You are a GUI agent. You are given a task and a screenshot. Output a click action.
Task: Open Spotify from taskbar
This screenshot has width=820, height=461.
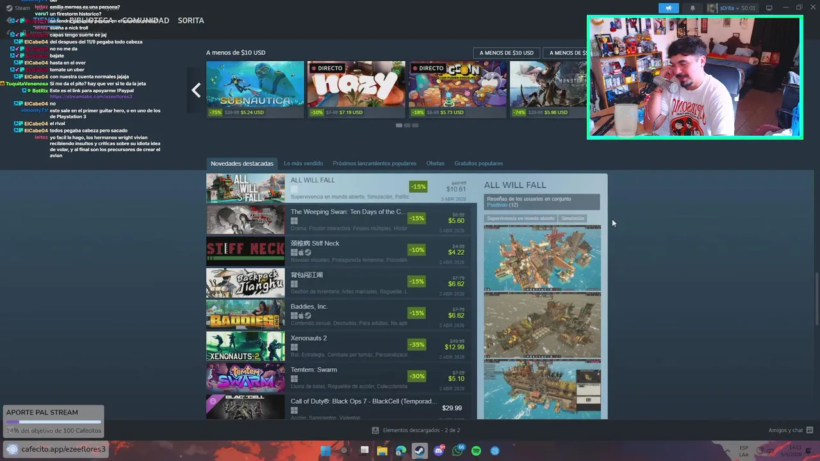[x=476, y=451]
